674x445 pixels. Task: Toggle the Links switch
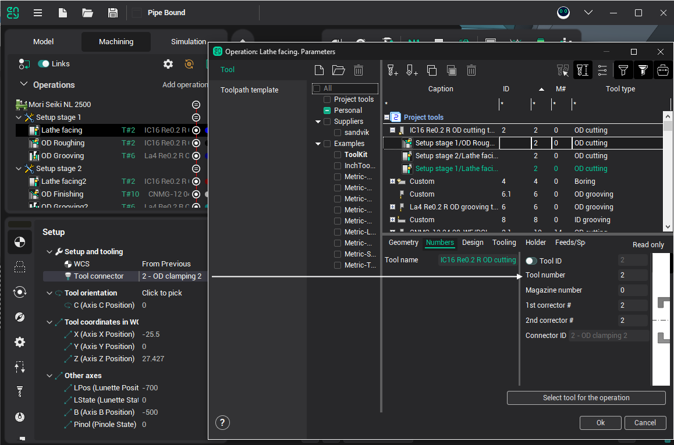point(44,64)
